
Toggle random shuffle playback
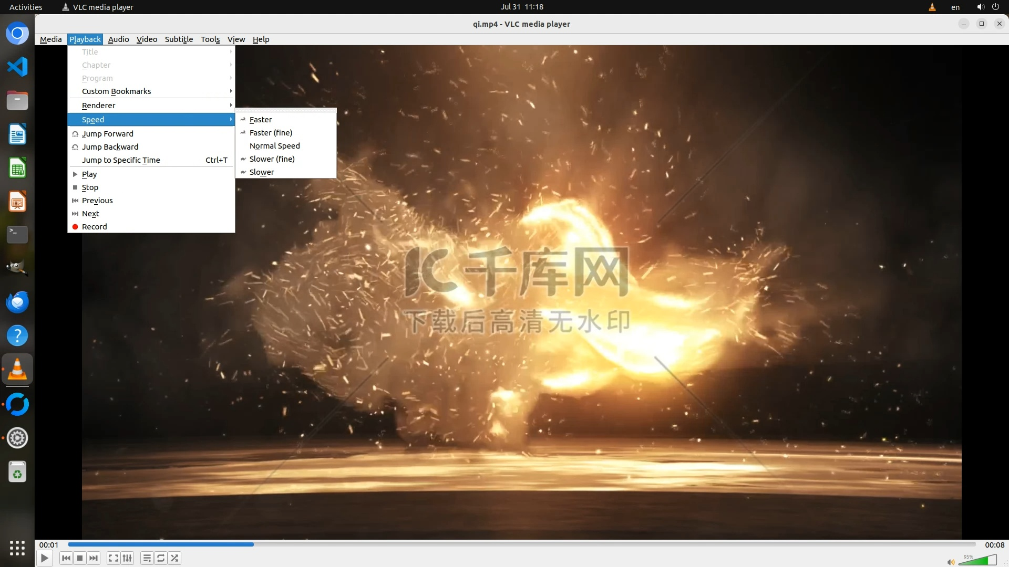(x=175, y=558)
